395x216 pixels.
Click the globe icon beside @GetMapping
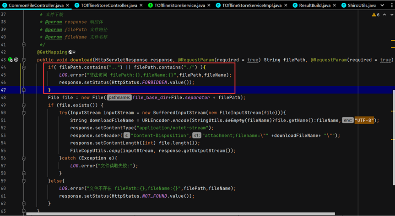tap(70, 53)
